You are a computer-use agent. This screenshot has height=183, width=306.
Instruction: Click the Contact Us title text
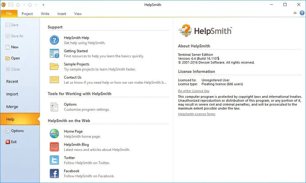click(x=73, y=77)
